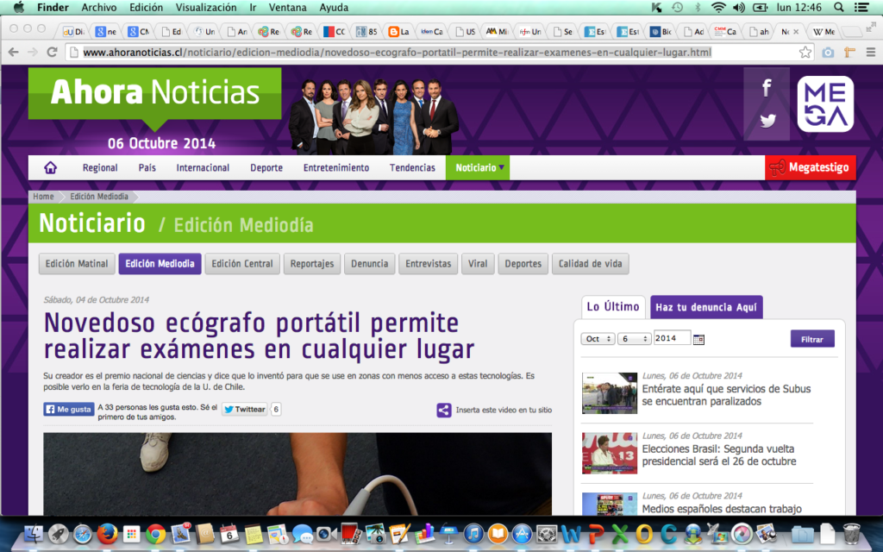Click the share icon beside 'Inserta este video'
The height and width of the screenshot is (552, 883).
point(443,411)
